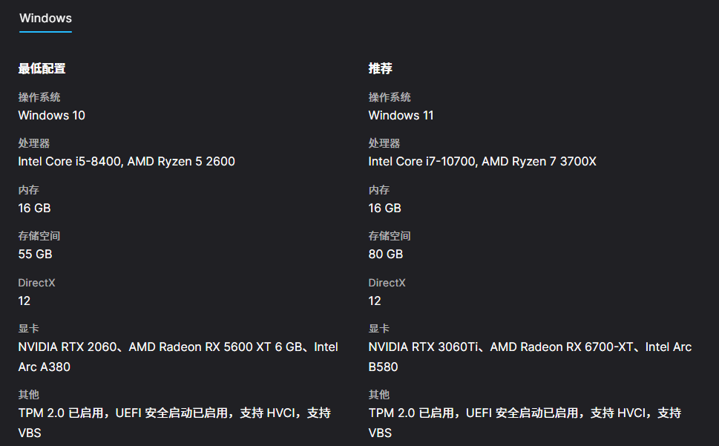Image resolution: width=719 pixels, height=446 pixels.
Task: Select the Windows tab
Action: (x=45, y=19)
